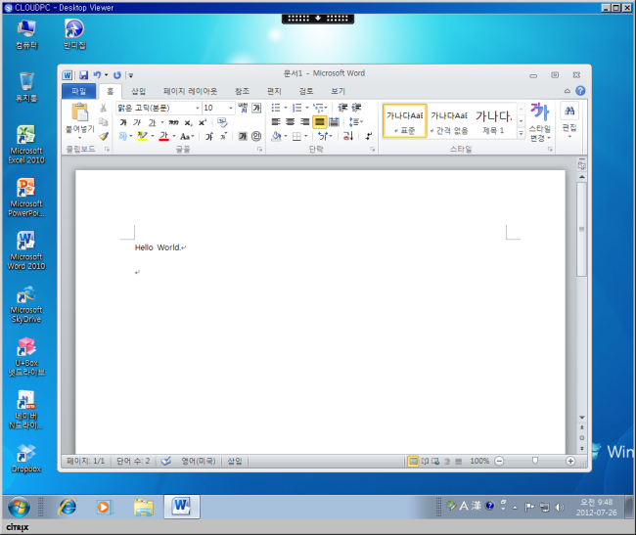Switch to the View (보기) tab
Screen dimensions: 636x535
(338, 91)
